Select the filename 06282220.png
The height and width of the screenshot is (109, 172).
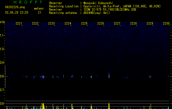(x=15, y=7)
